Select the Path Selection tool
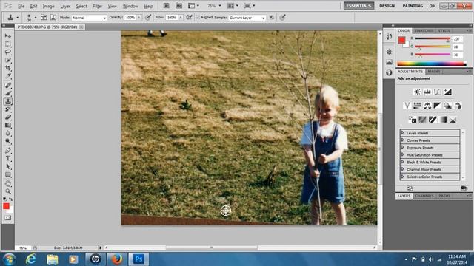 (8, 166)
